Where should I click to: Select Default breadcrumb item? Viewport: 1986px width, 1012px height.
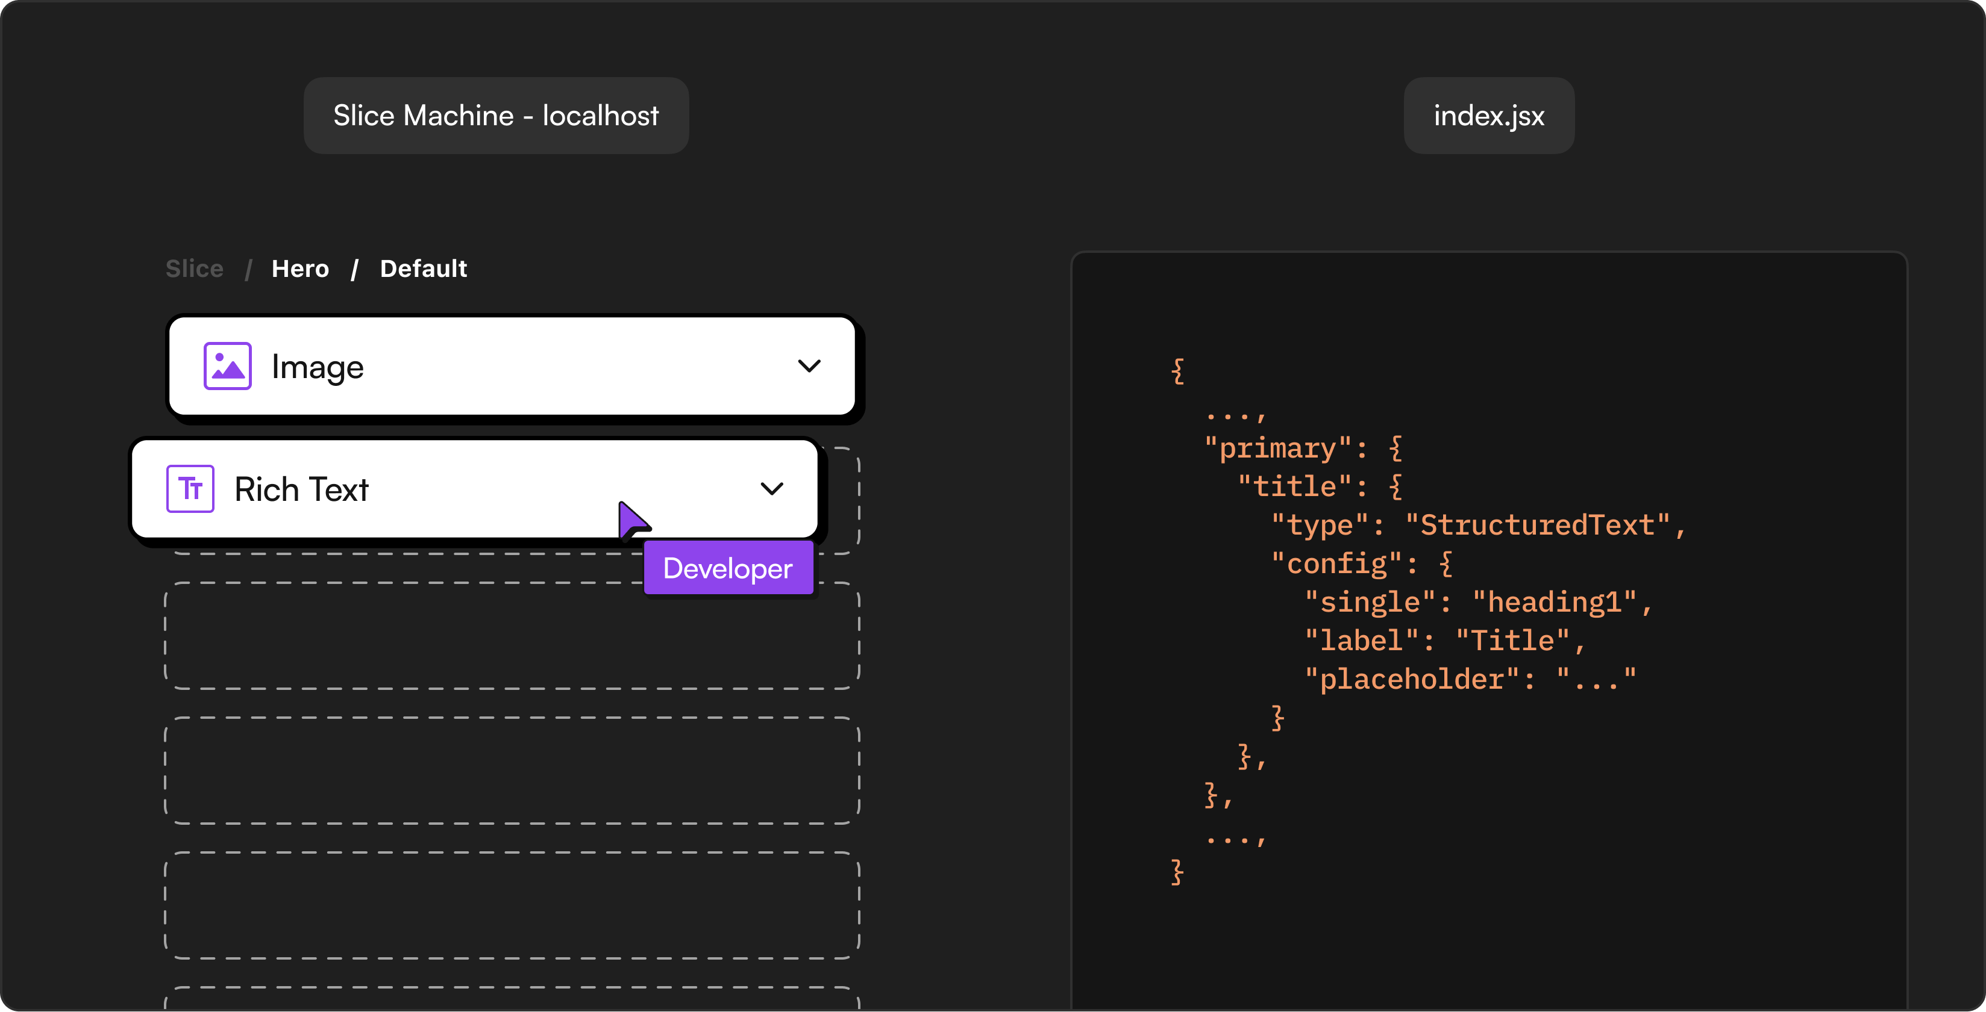[423, 269]
